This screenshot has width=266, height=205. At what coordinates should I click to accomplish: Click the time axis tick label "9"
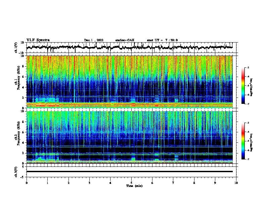tap(215, 183)
